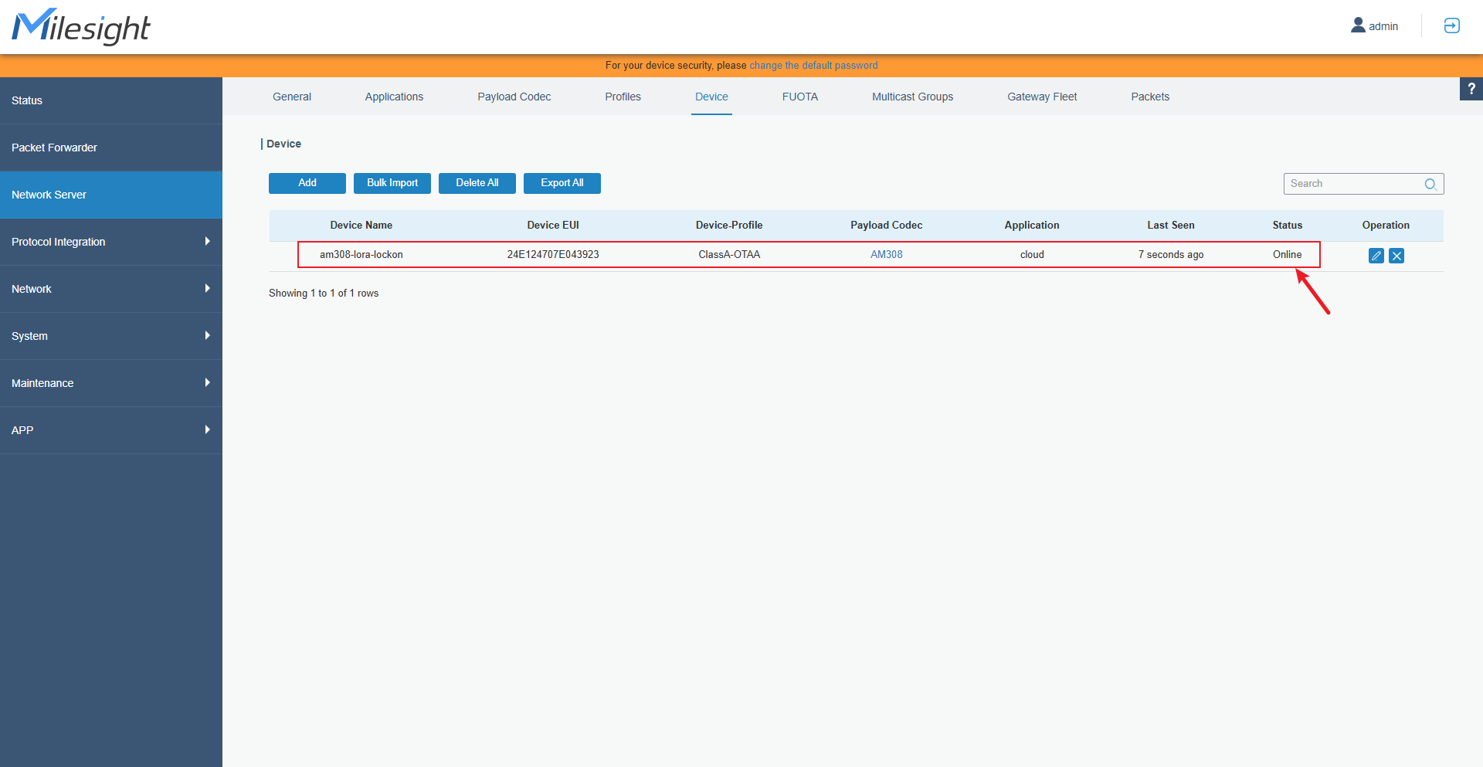
Task: Select the ClassA-OTAA profile cell
Action: click(729, 255)
